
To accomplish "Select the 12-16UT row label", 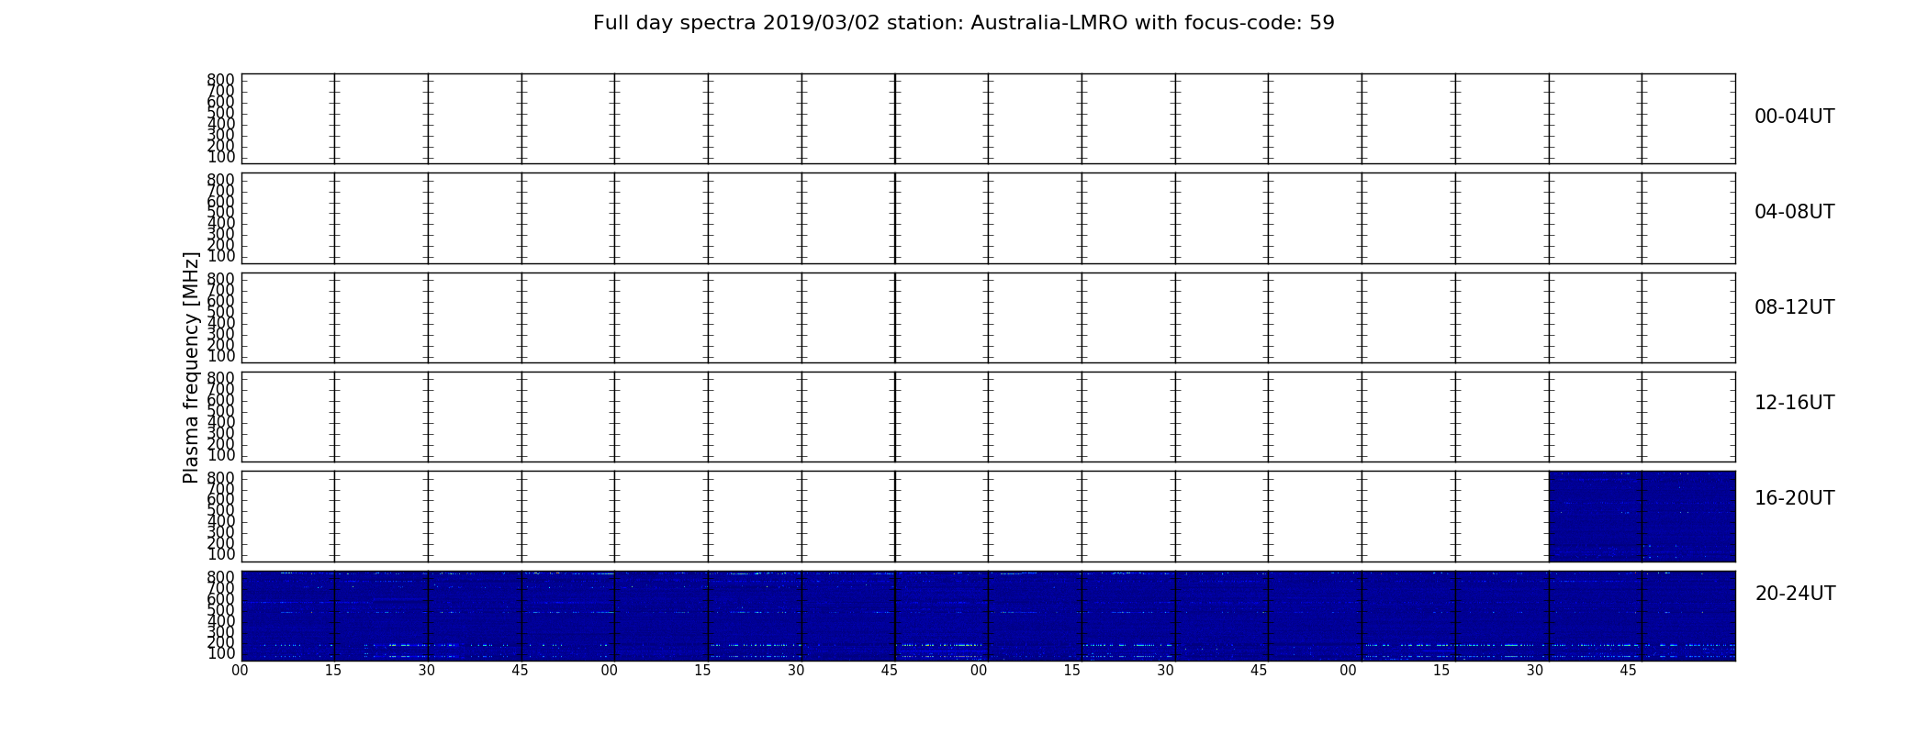I will pyautogui.click(x=1794, y=403).
